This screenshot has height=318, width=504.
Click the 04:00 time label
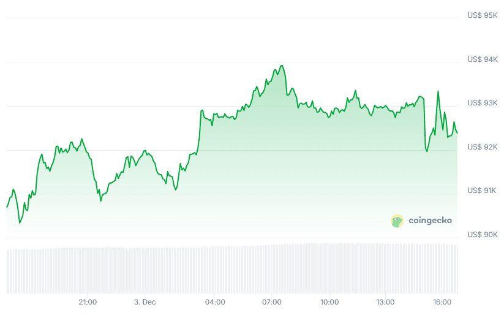coord(215,302)
